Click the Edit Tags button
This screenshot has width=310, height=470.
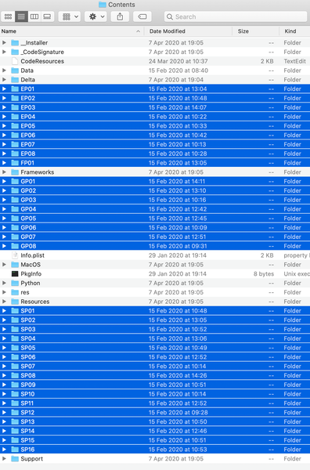(142, 16)
